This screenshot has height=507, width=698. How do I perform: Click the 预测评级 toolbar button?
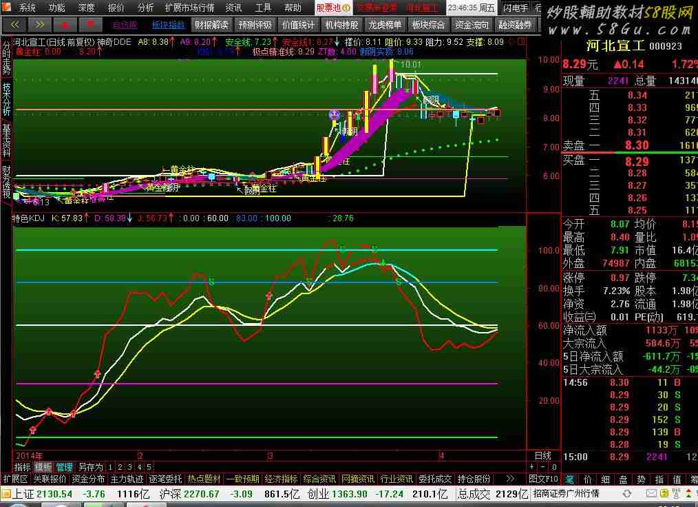255,25
